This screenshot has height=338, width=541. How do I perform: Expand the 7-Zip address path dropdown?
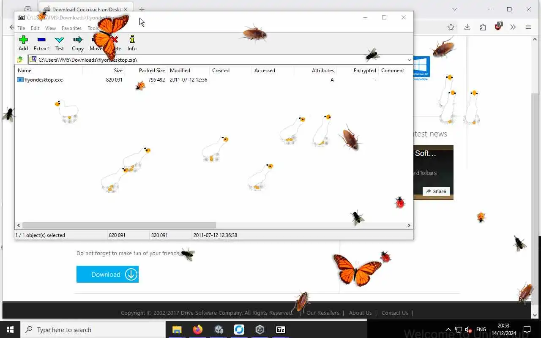click(x=409, y=60)
